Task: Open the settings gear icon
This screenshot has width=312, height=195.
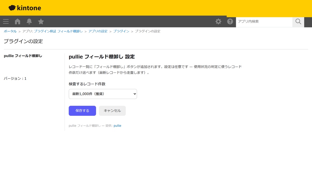Action: pos(218,22)
